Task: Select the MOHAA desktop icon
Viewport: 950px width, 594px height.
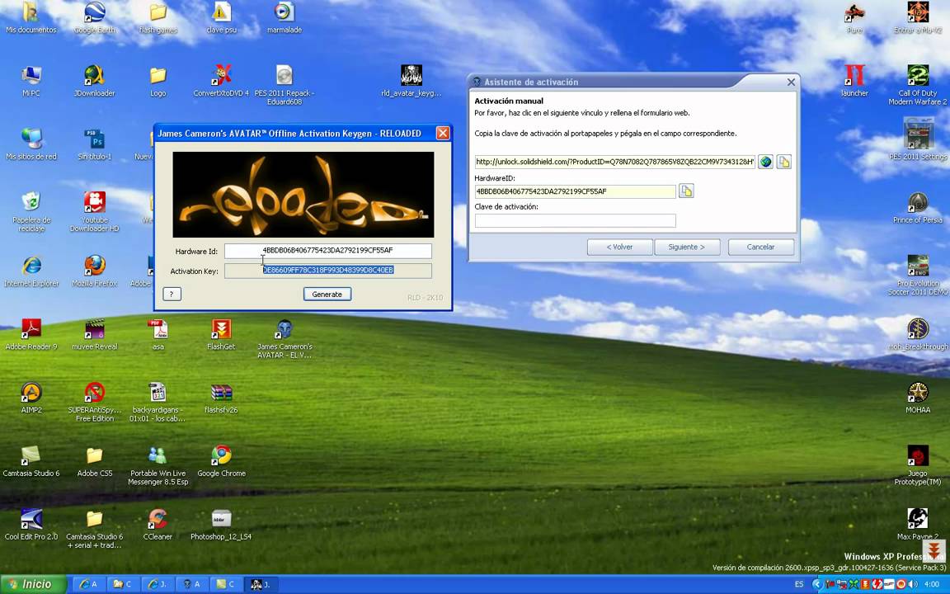Action: click(x=917, y=398)
